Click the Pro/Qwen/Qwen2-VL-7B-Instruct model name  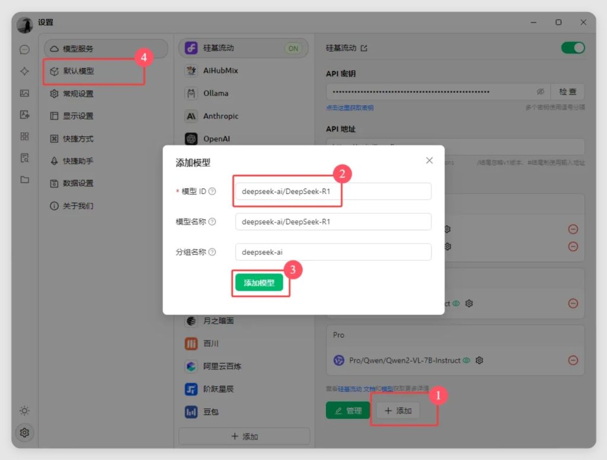pyautogui.click(x=404, y=360)
